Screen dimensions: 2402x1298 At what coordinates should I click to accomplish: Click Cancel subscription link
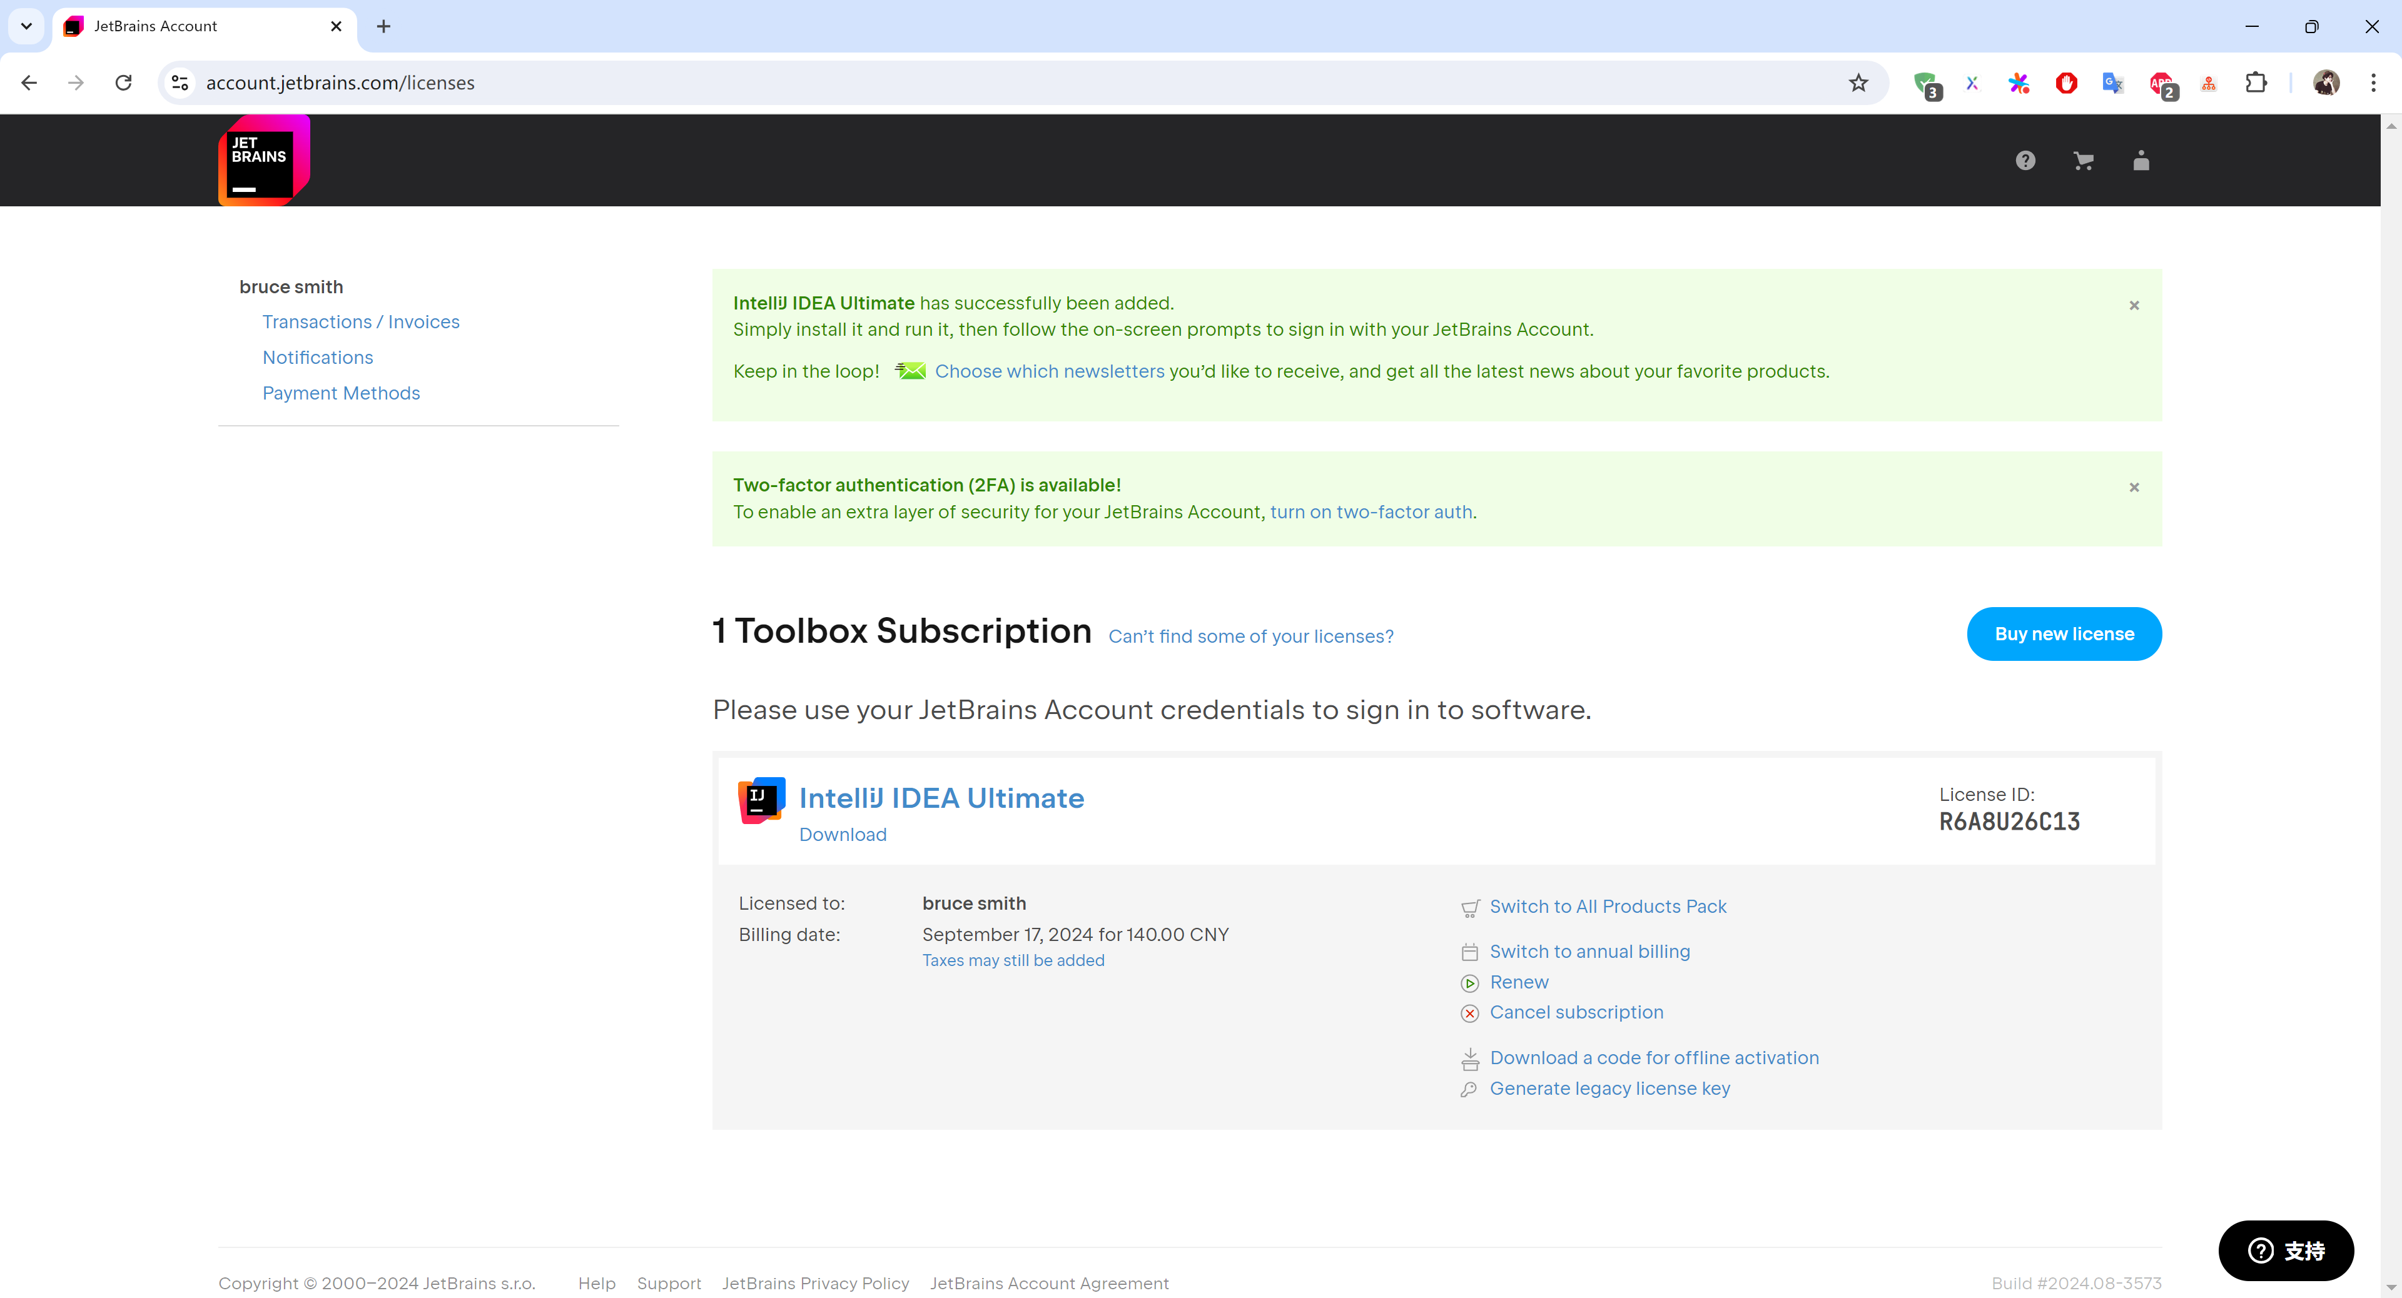1576,1012
